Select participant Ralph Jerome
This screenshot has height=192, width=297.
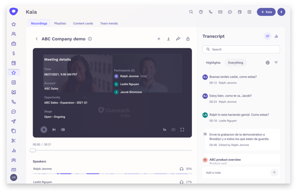[130, 76]
